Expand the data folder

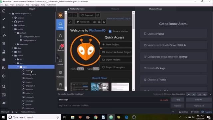[x=13, y=48]
